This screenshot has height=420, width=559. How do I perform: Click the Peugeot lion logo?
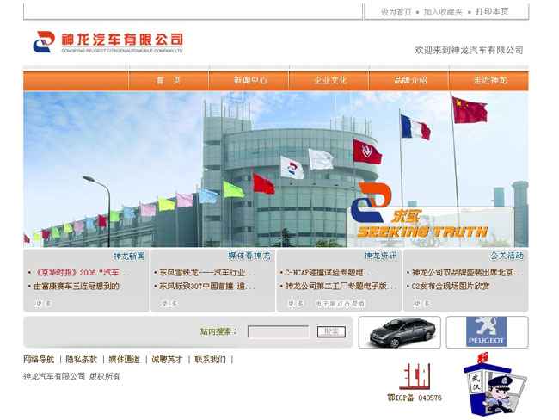[x=487, y=332]
